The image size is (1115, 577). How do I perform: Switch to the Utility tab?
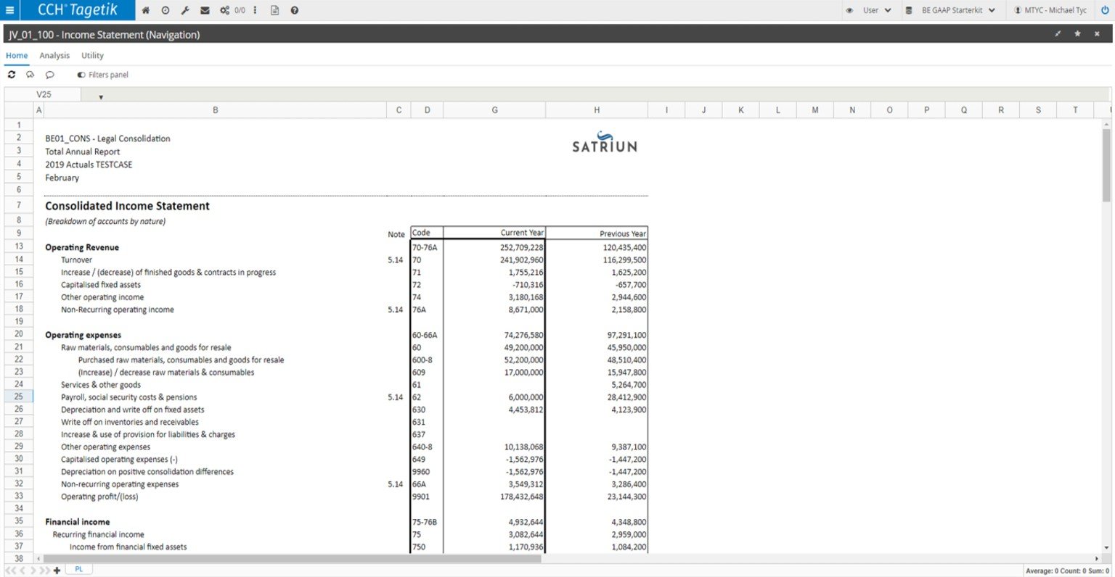click(x=92, y=55)
